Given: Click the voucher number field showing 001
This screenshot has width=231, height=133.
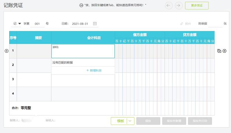Looking at the screenshot, I should (37, 24).
